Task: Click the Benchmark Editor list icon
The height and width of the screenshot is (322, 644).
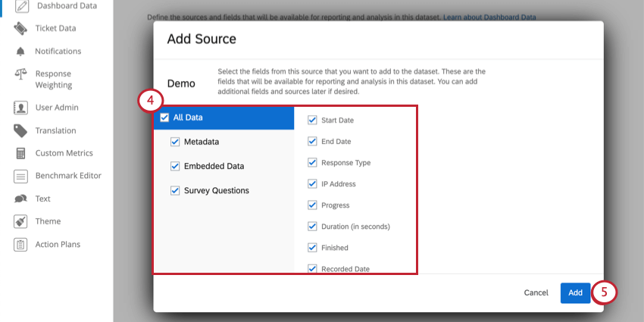Action: click(20, 177)
